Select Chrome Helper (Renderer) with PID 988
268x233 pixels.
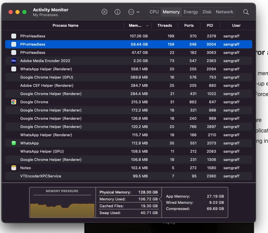pos(129,110)
